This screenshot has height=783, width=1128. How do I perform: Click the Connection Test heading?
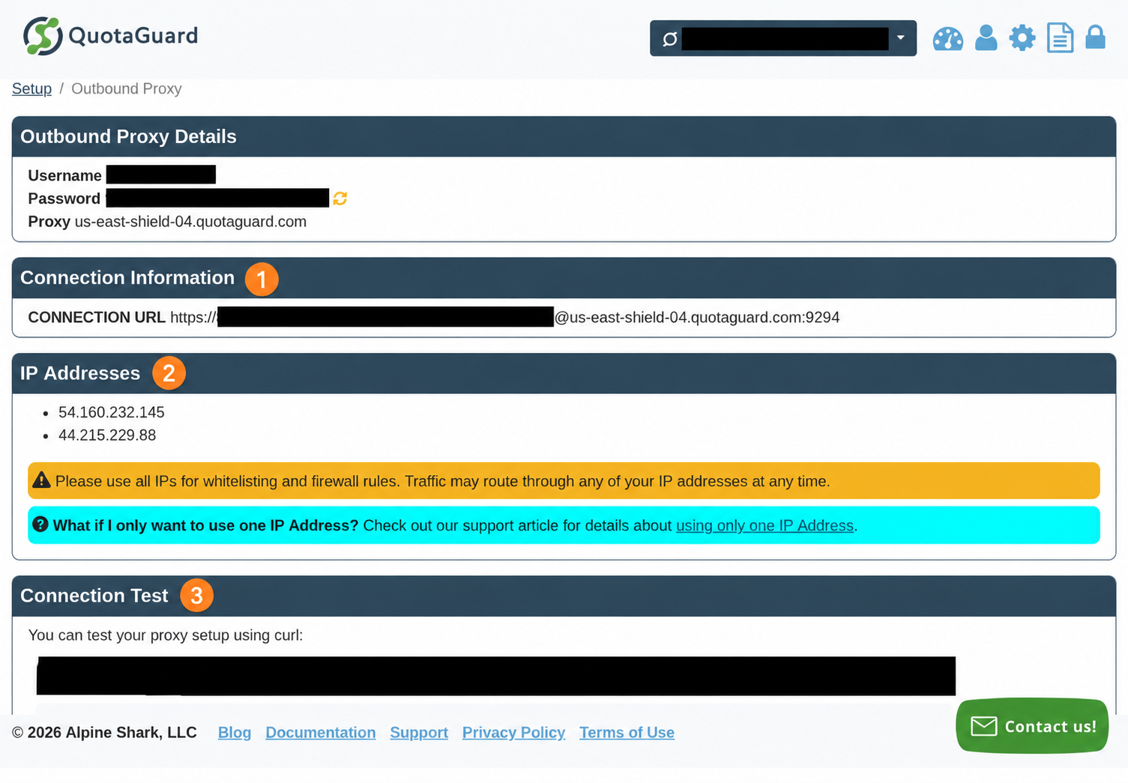pyautogui.click(x=94, y=596)
